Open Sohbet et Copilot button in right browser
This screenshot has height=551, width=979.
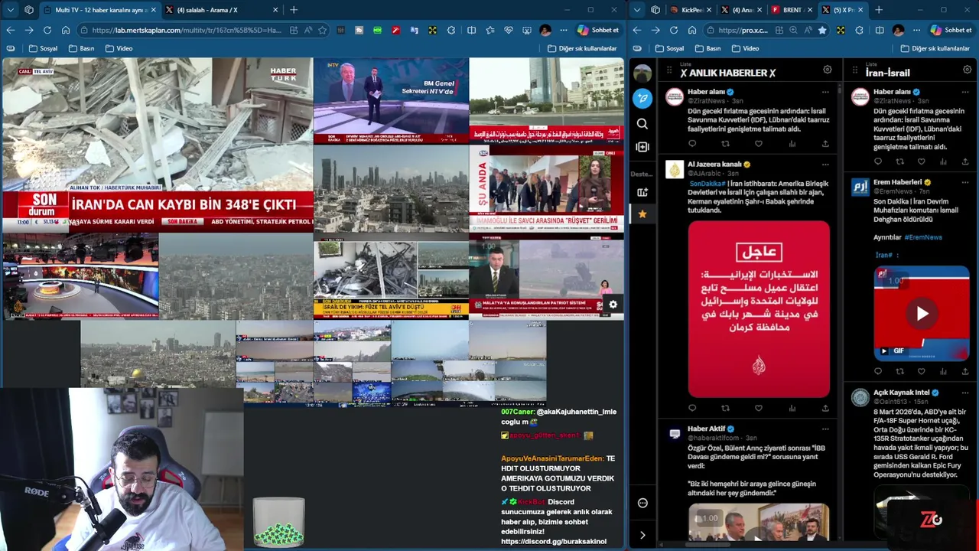point(951,30)
